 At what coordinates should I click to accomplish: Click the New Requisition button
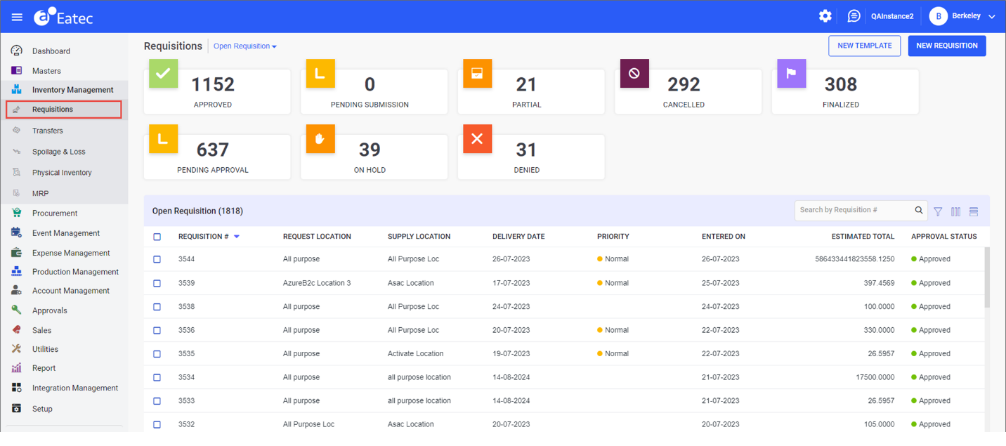(946, 46)
